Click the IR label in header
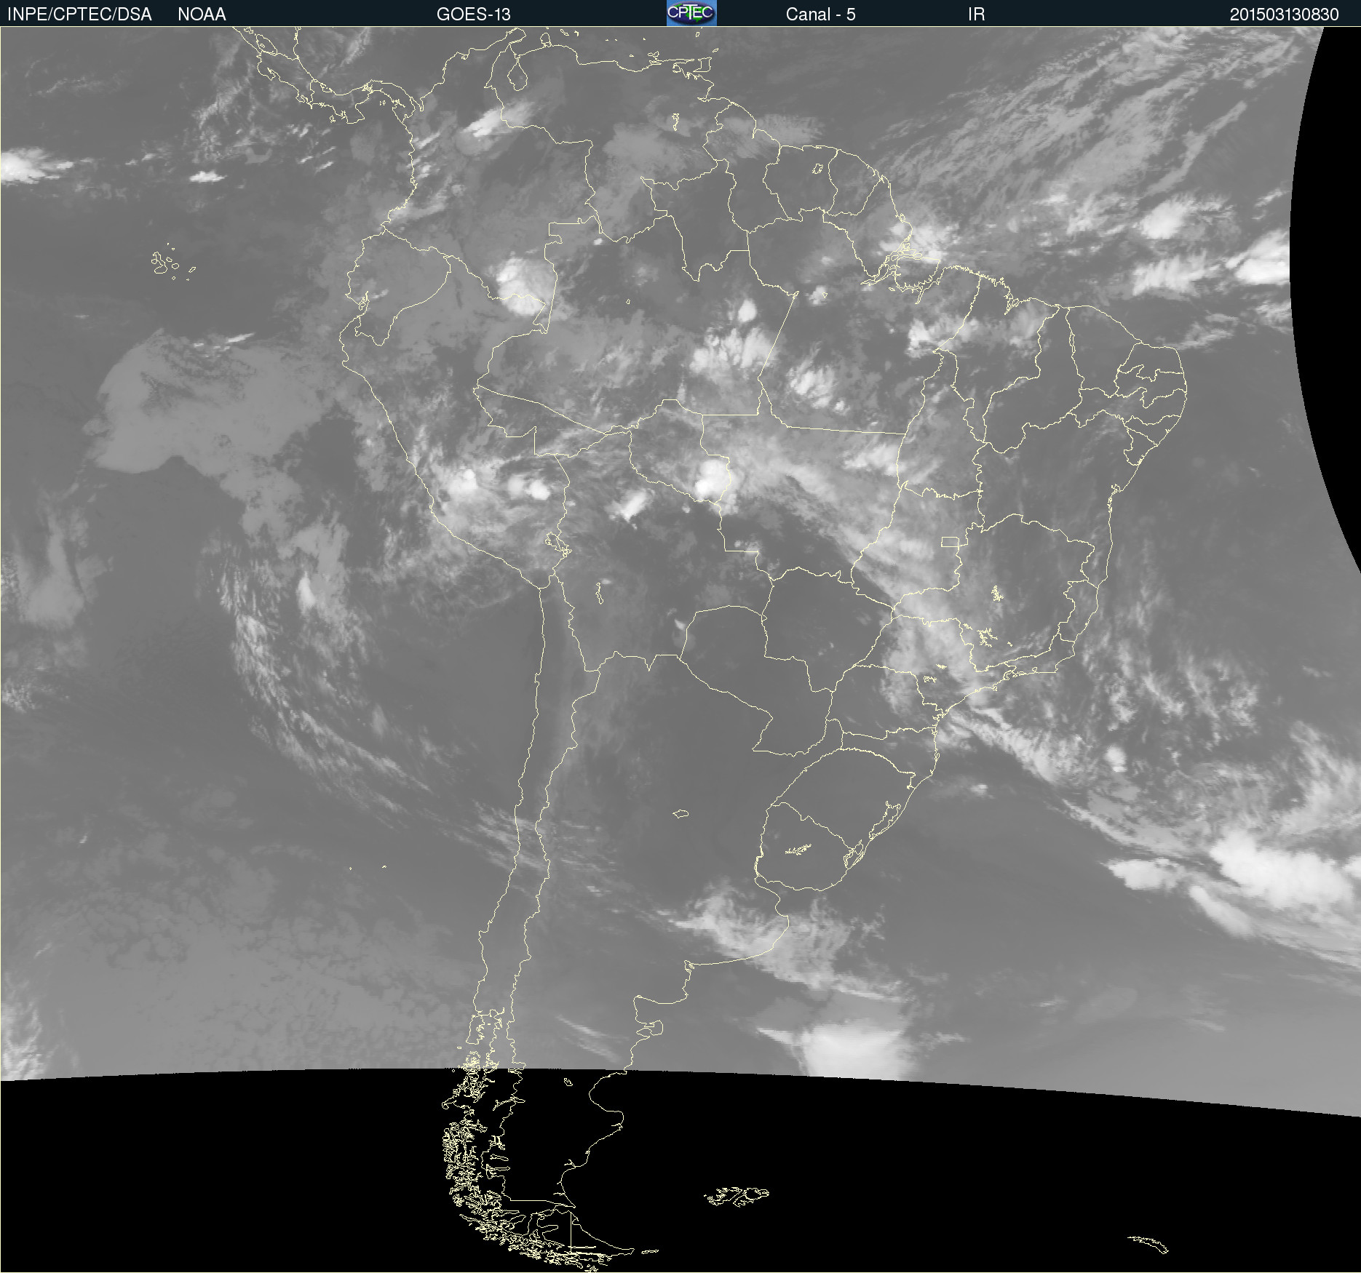This screenshot has width=1361, height=1273. [976, 15]
